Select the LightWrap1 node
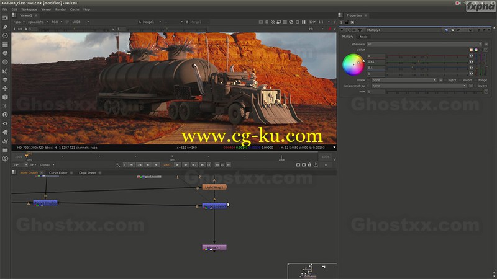497x279 pixels. pyautogui.click(x=214, y=187)
